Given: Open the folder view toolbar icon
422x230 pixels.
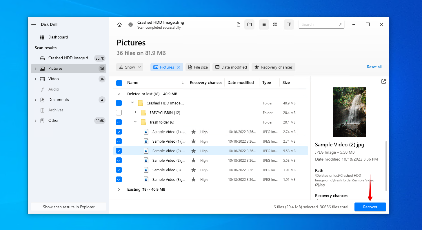Looking at the screenshot, I should [249, 24].
